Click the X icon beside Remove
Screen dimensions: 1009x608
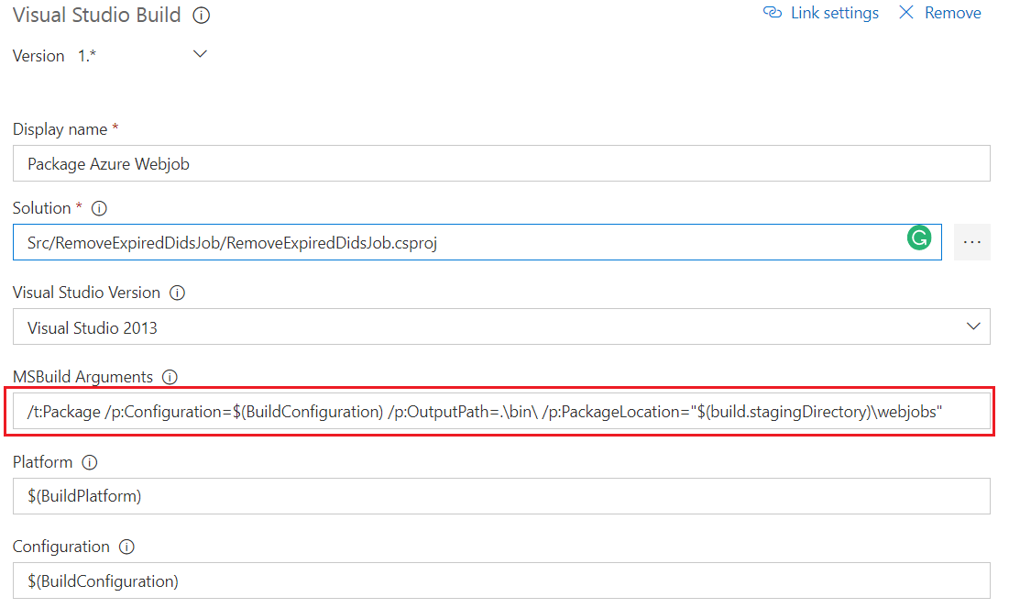(906, 12)
